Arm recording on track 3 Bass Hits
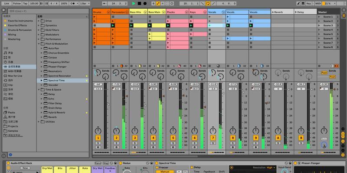This screenshot has height=173, width=347. 135,147
